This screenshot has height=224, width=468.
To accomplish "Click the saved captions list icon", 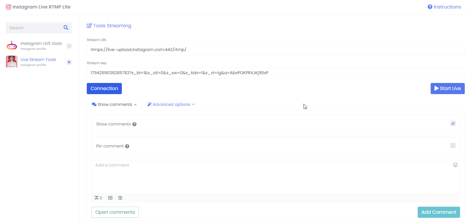I will point(110,198).
